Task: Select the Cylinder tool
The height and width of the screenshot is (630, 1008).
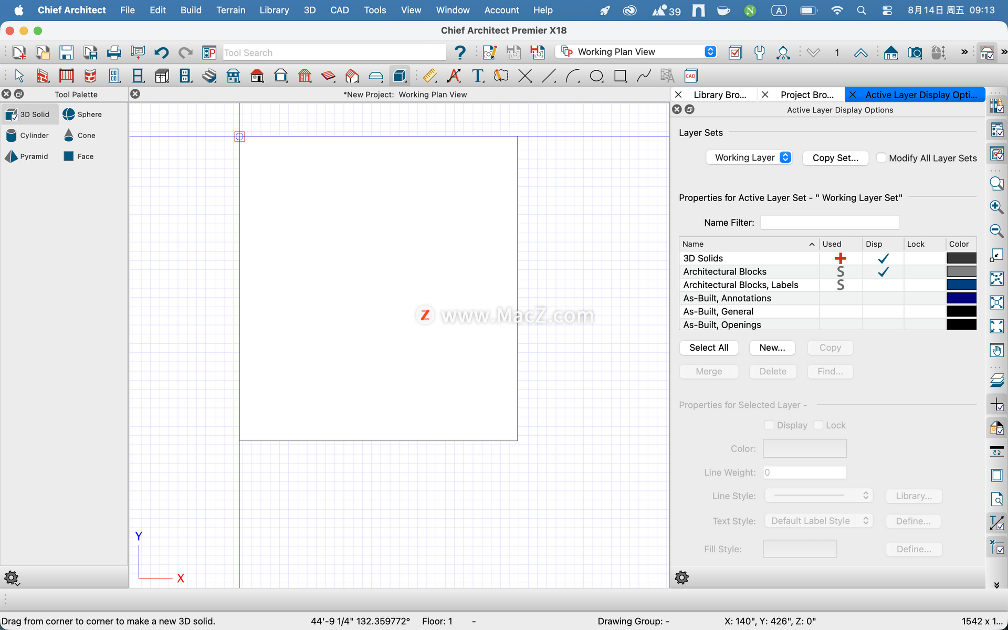Action: pos(28,135)
